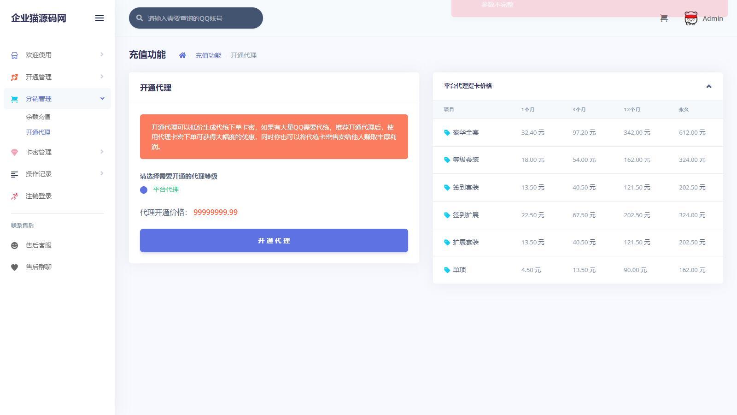Click the 注销登录 running figure icon

[x=15, y=196]
